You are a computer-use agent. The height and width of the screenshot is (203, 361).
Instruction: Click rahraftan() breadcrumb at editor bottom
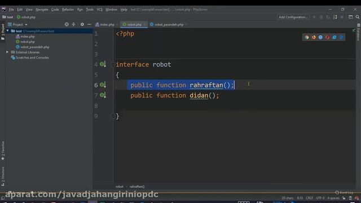137,187
